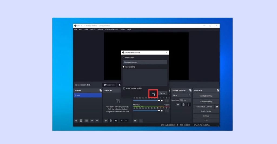277x144 pixels.
Task: Close the Create/Select Source dialog
Action: pyautogui.click(x=167, y=53)
